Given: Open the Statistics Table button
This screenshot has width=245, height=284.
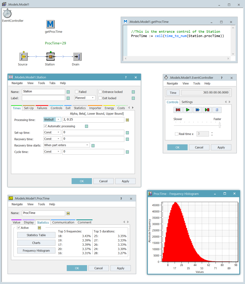Looking at the screenshot, I should pos(36,235).
